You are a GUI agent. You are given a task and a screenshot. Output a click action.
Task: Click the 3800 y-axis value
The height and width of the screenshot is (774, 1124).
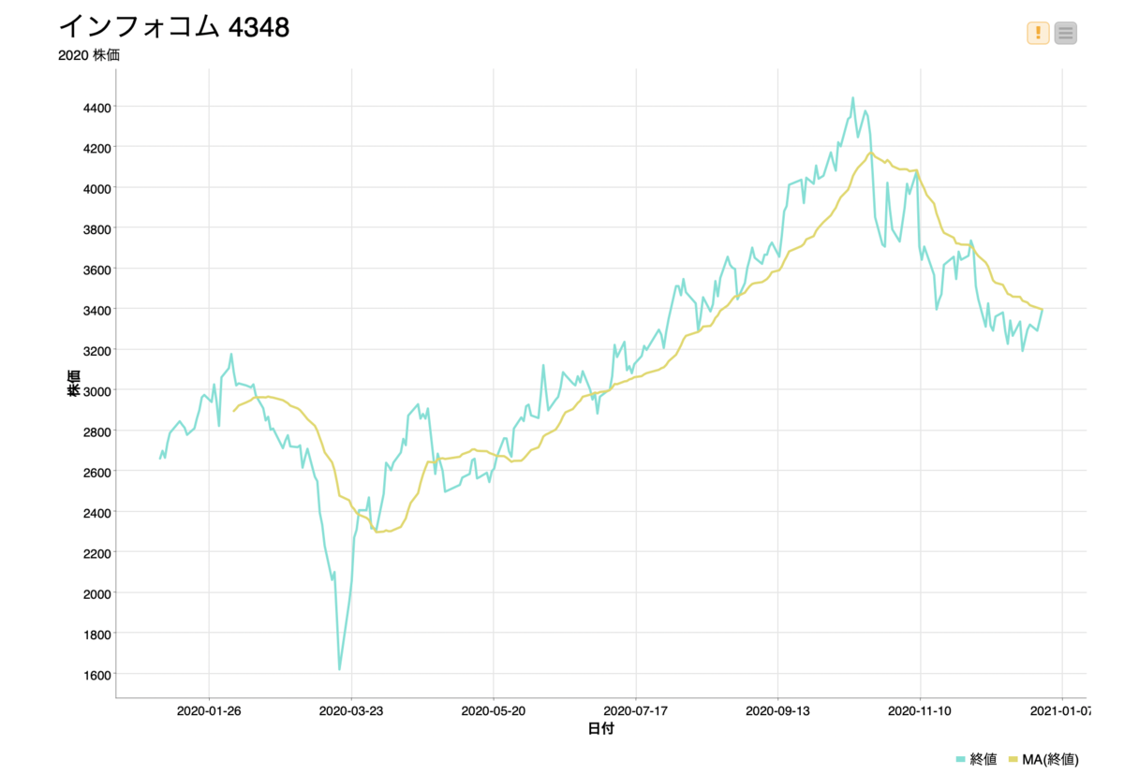click(97, 228)
